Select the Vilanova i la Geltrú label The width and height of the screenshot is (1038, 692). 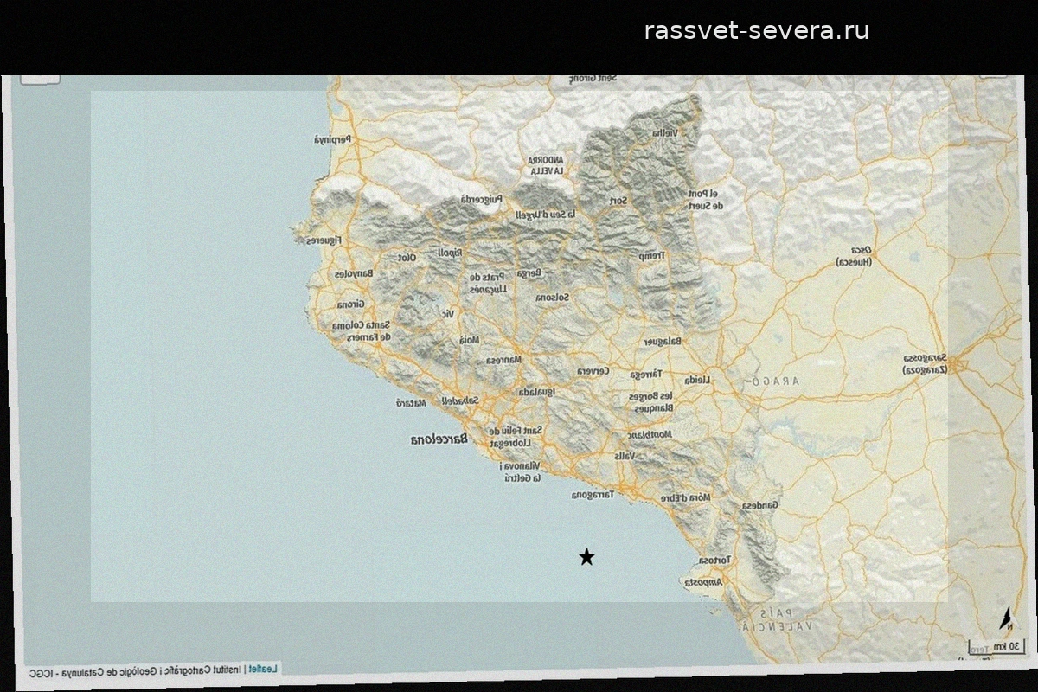(520, 471)
